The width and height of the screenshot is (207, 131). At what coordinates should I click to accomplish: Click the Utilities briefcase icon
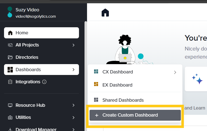[10, 117]
